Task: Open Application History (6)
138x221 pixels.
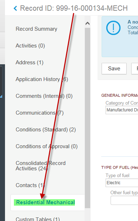Action: pyautogui.click(x=42, y=79)
